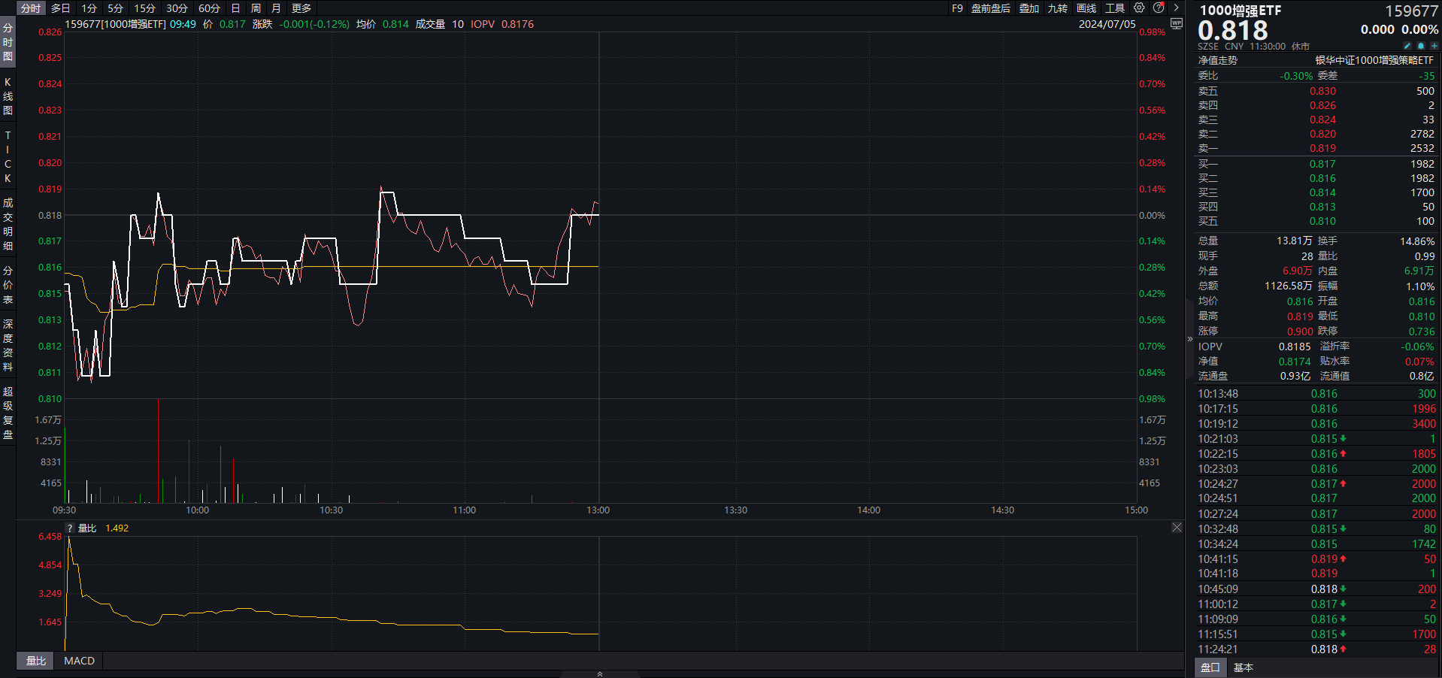The width and height of the screenshot is (1442, 678).
Task: Switch to the MACD indicator tab
Action: [79, 661]
